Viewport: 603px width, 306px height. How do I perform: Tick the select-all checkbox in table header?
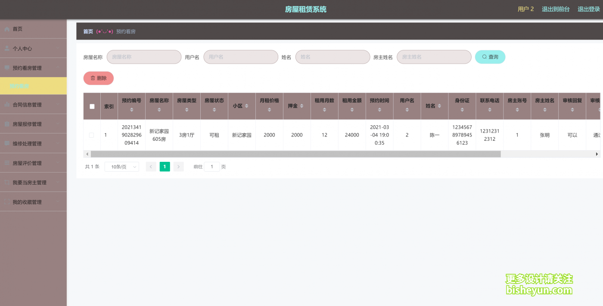coord(92,106)
